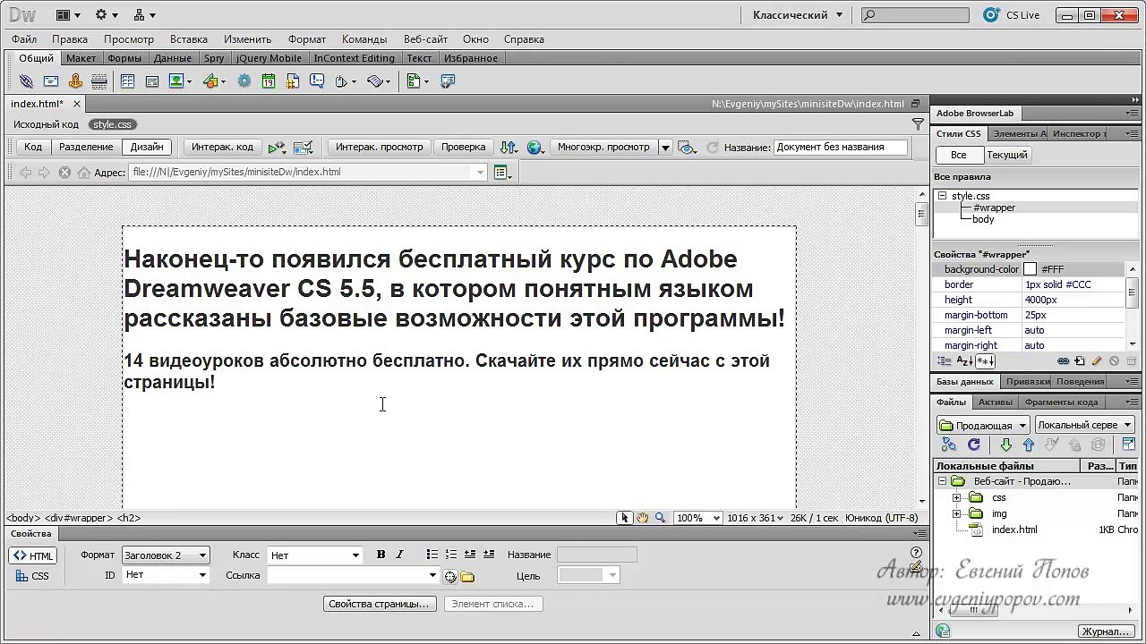The height and width of the screenshot is (644, 1146).
Task: Open the Активы panel tab
Action: 996,402
